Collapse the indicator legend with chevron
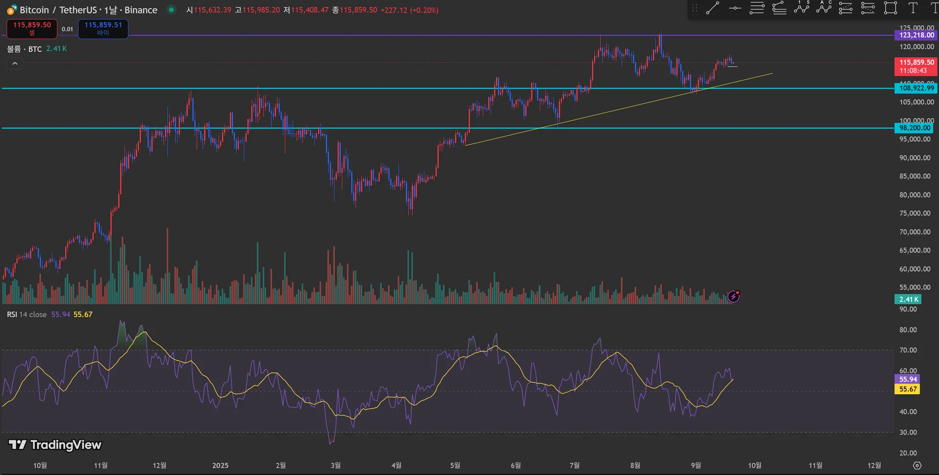 point(15,64)
